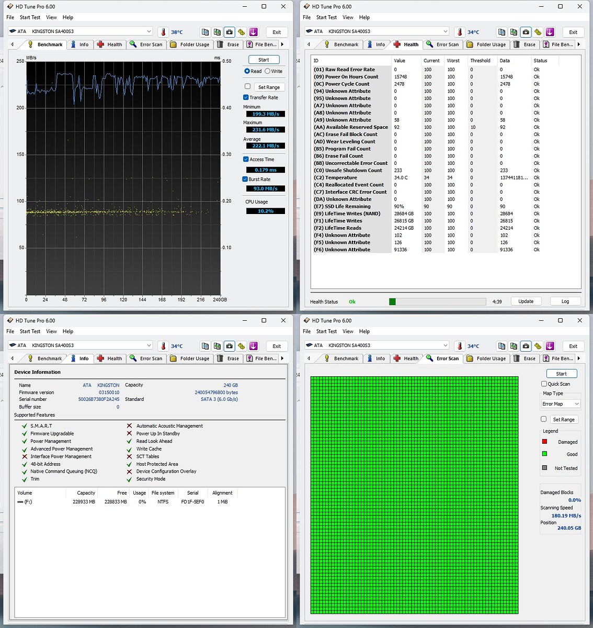The image size is (593, 628).
Task: Open drive dropdown in Health window
Action: [445, 31]
